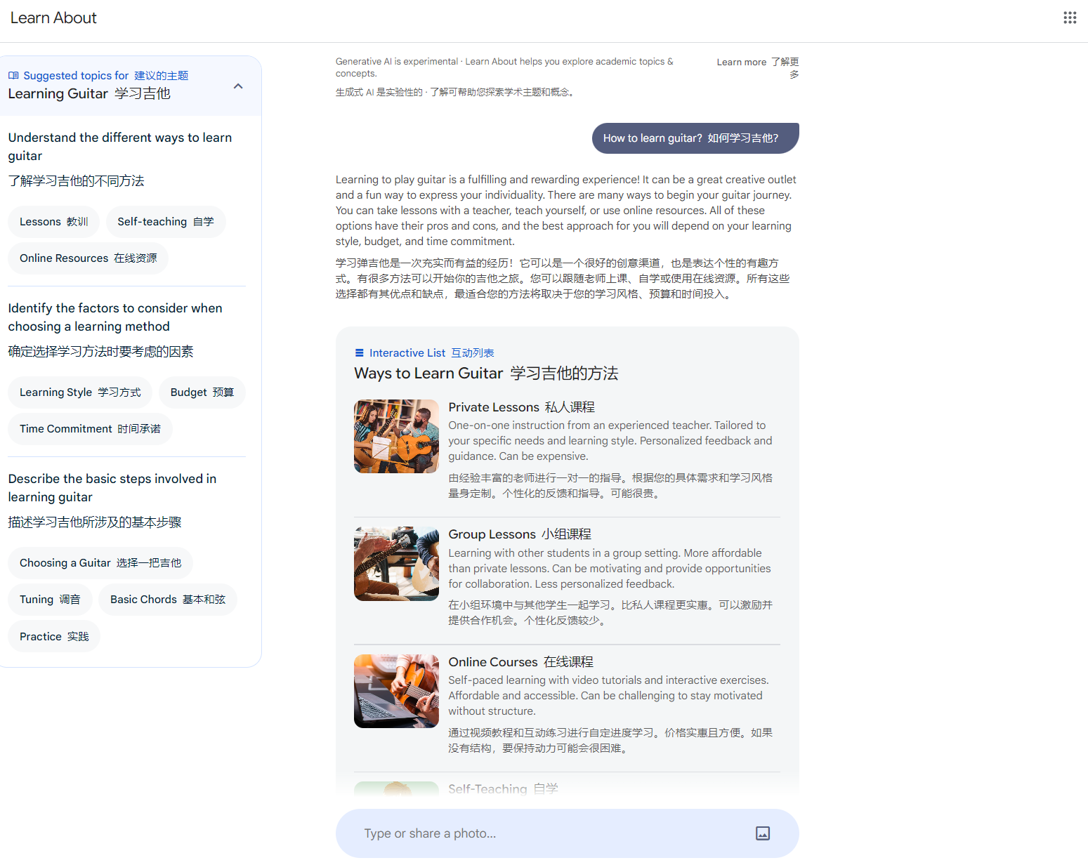1088x865 pixels.
Task: Click the Suggested topics for label
Action: pyautogui.click(x=106, y=76)
